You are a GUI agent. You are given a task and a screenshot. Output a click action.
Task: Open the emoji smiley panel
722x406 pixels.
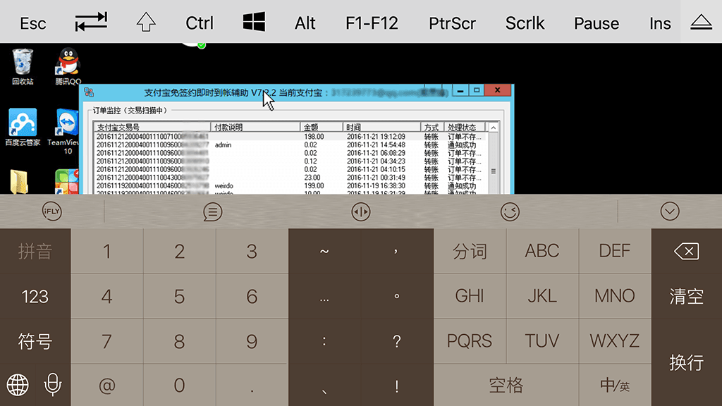tap(510, 211)
